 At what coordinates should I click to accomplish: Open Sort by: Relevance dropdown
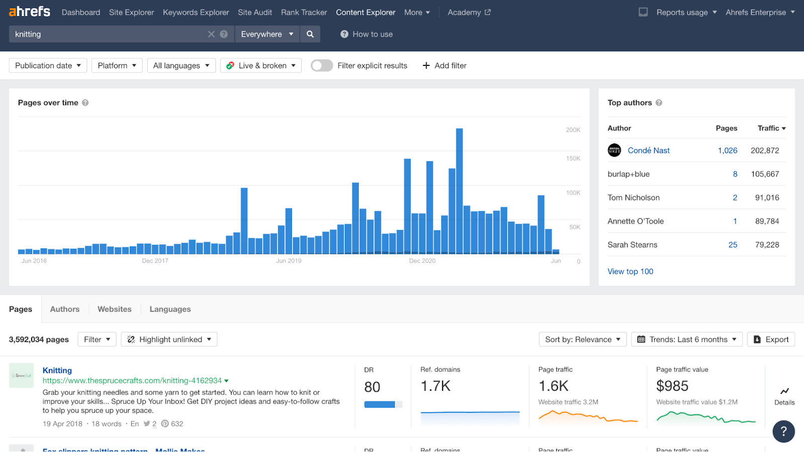click(x=583, y=339)
